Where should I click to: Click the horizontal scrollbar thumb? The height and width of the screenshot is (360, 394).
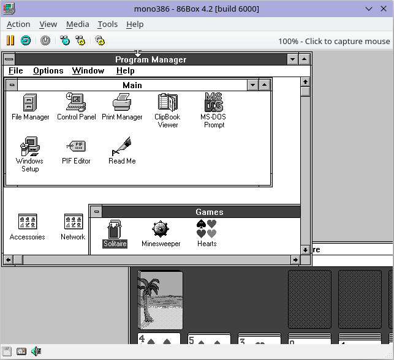pyautogui.click(x=18, y=260)
